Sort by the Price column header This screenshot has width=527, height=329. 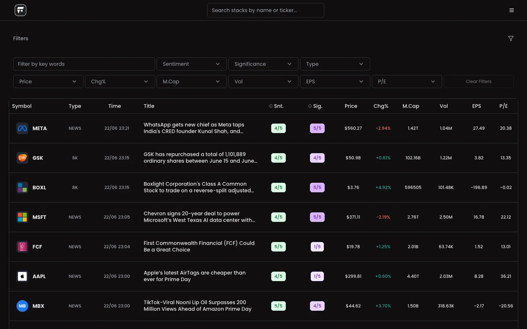pos(351,106)
